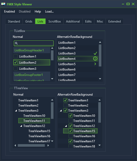Uncheck TreeViewItem1 checkbox in the alternating tree
This screenshot has height=161, width=137.
tap(65, 100)
